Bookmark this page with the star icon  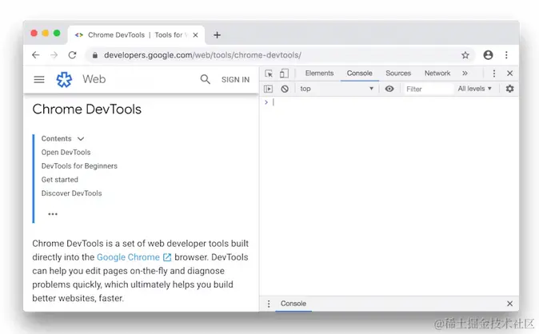[x=465, y=55]
